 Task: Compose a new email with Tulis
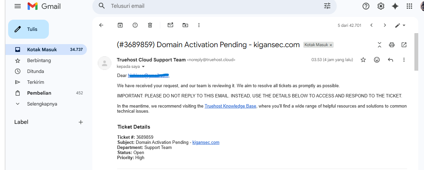click(29, 29)
